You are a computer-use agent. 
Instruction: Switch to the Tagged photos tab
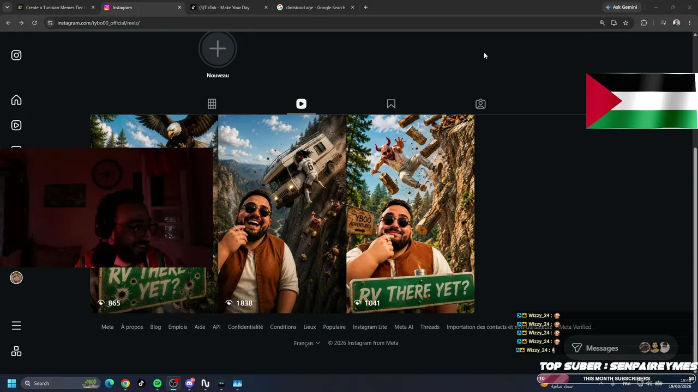coord(480,104)
